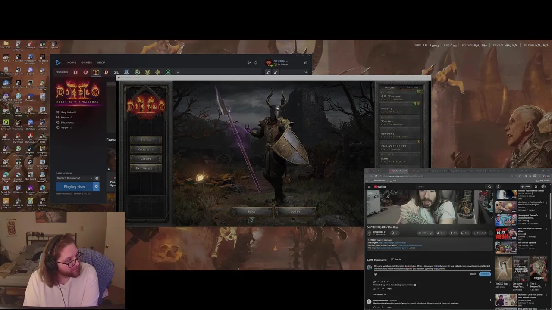Click the YouTube Create button
Image resolution: width=552 pixels, height=310 pixels.
pos(526,186)
